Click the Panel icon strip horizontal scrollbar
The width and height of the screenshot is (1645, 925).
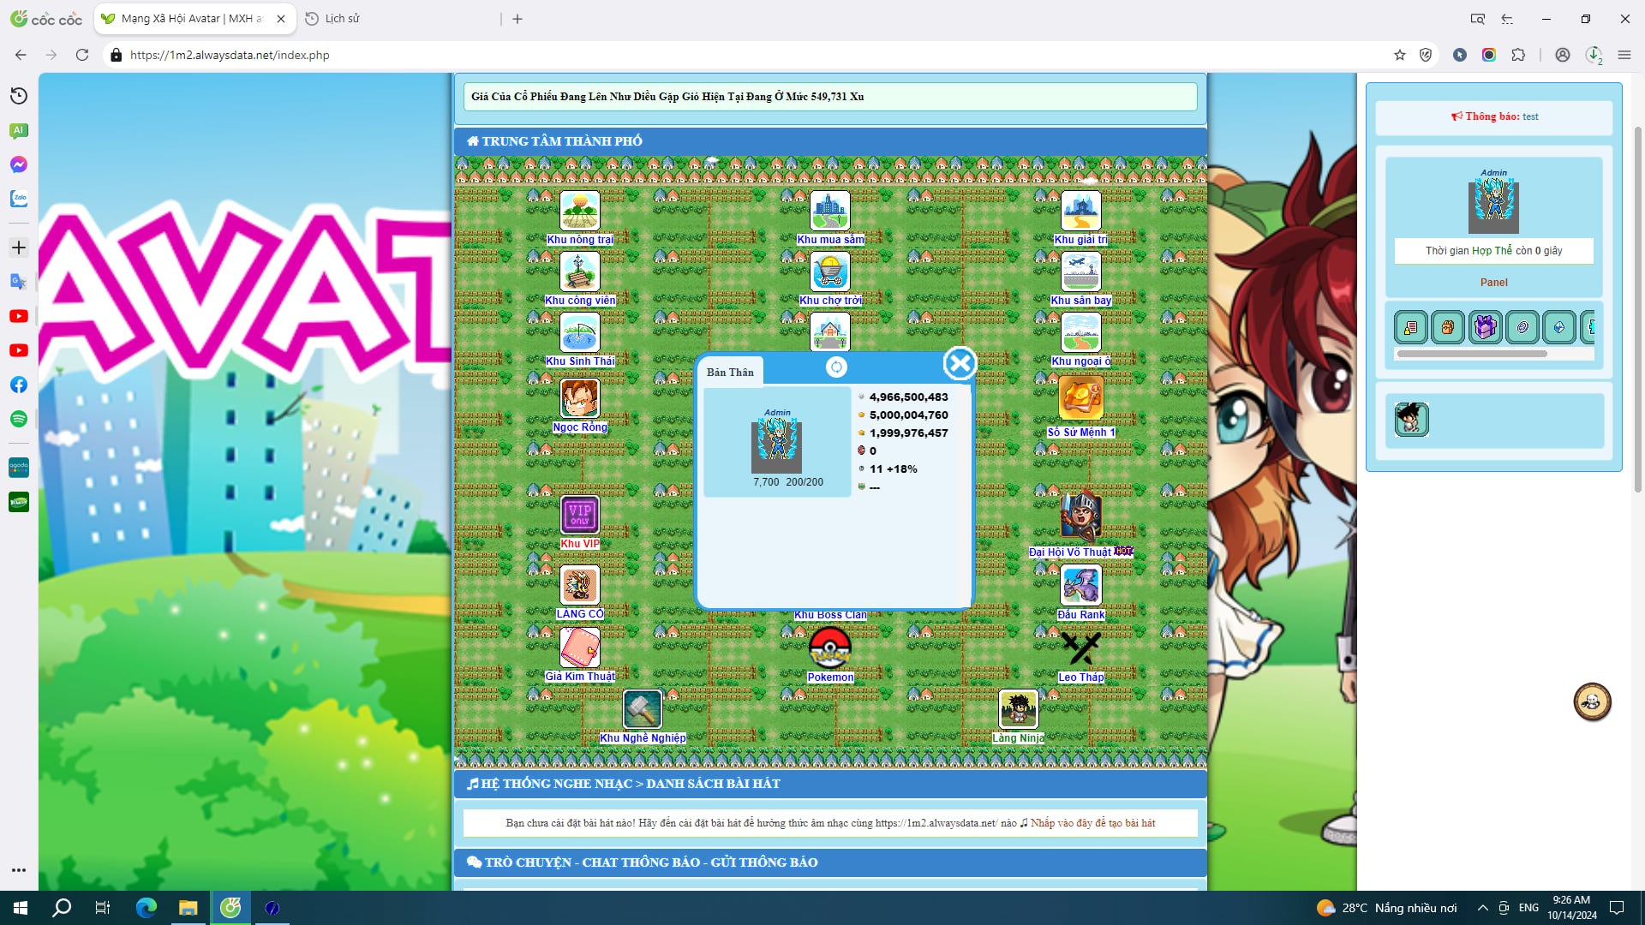[x=1471, y=354]
